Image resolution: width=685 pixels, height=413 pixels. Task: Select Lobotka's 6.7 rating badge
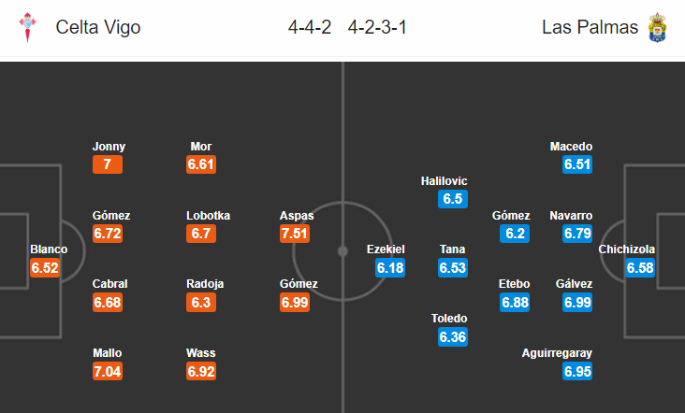click(x=201, y=234)
